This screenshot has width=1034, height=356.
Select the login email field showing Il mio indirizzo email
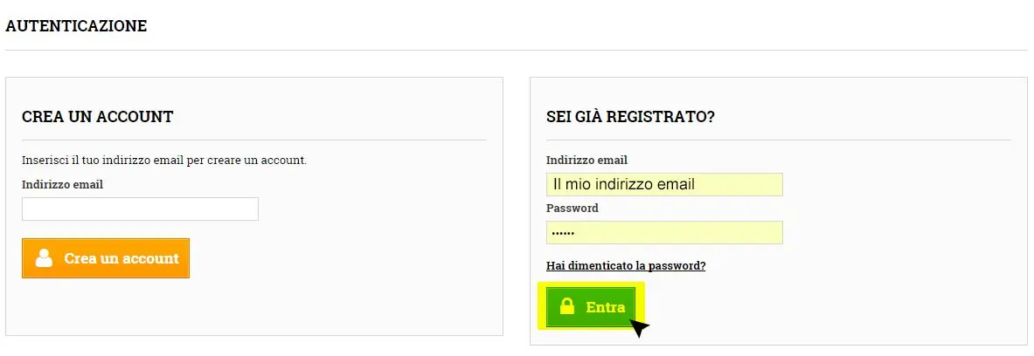pos(664,184)
